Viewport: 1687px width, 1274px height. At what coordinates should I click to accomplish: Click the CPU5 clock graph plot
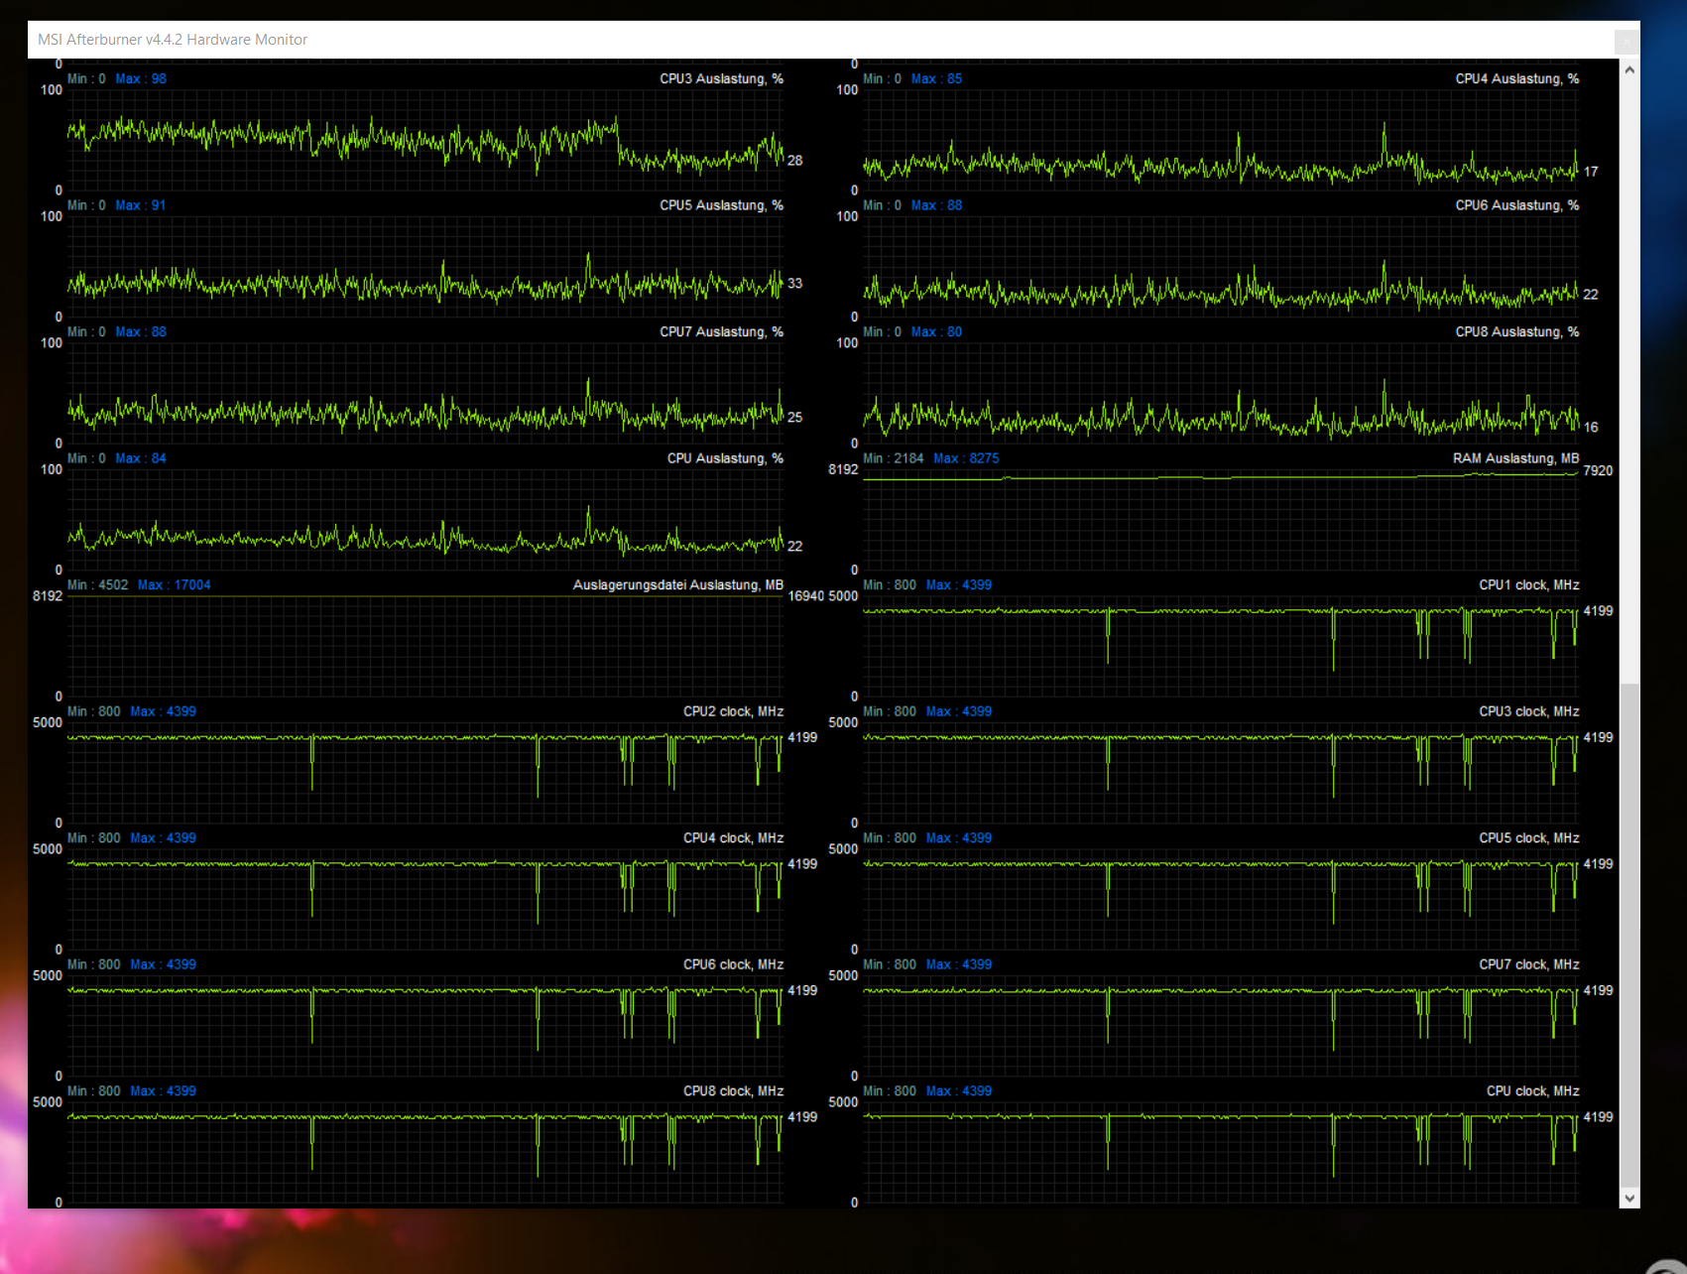tap(1221, 899)
